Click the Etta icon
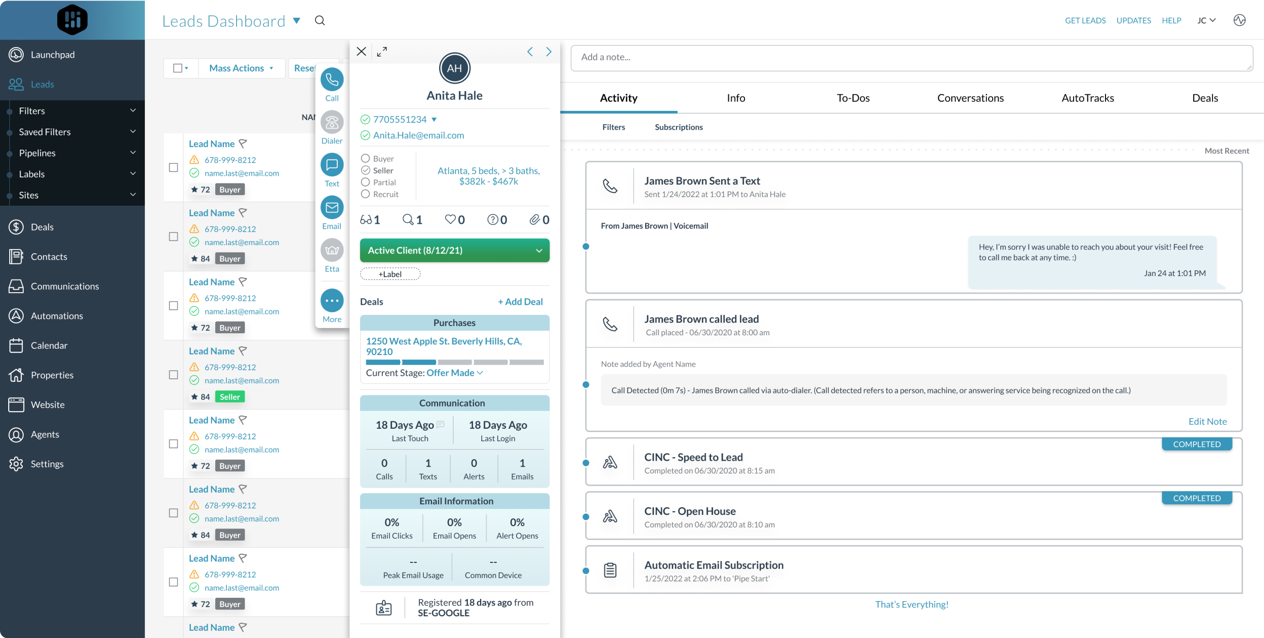1264x638 pixels. 332,250
